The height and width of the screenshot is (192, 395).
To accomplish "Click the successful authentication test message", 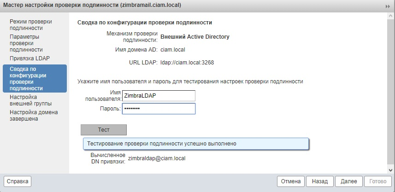I will pyautogui.click(x=195, y=144).
